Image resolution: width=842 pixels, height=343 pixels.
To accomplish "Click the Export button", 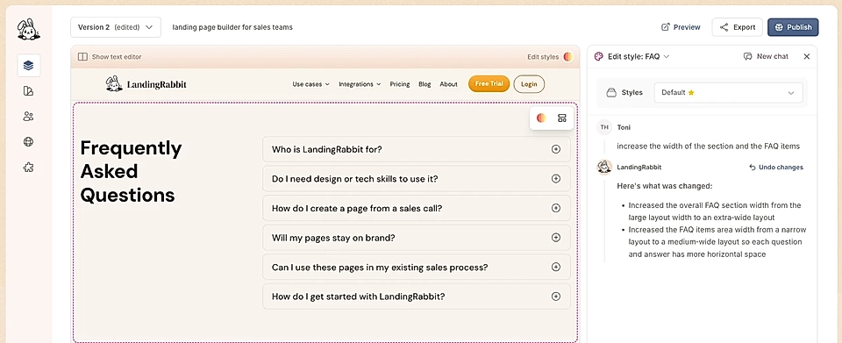I will (x=737, y=27).
